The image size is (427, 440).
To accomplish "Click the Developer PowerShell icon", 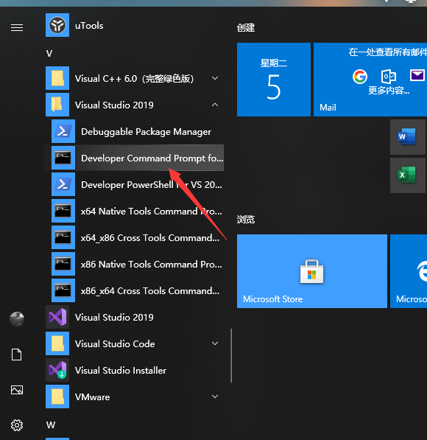I will pos(63,184).
